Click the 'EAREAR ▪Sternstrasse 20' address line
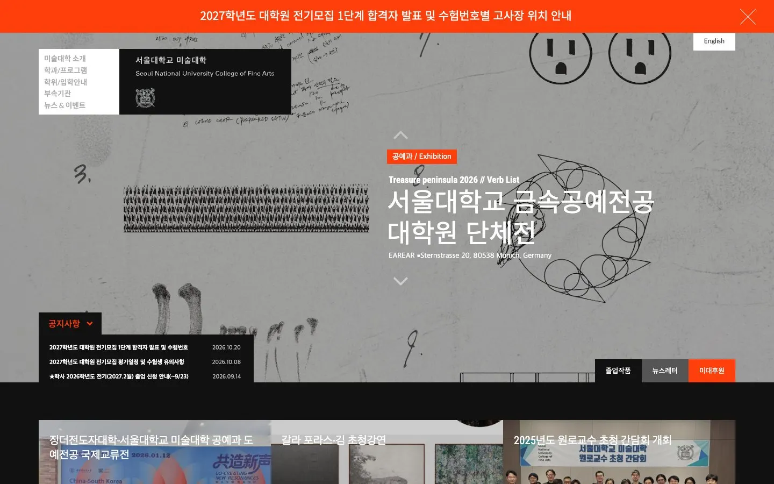The height and width of the screenshot is (484, 774). (470, 255)
